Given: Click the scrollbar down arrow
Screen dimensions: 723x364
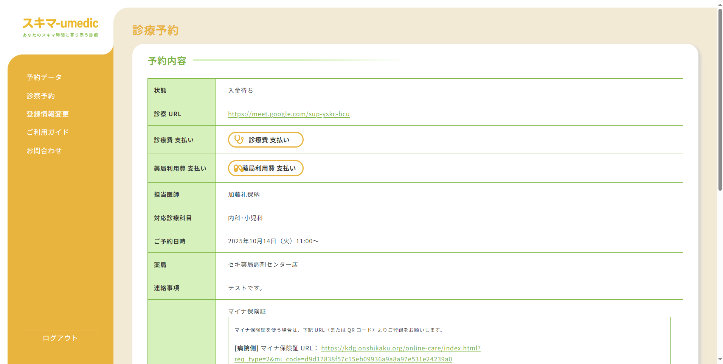Looking at the screenshot, I should point(720,359).
